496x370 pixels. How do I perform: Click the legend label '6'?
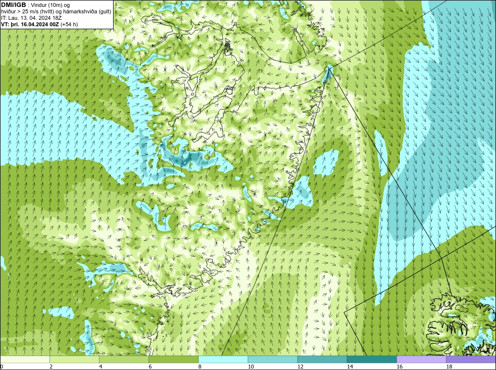pyautogui.click(x=150, y=367)
